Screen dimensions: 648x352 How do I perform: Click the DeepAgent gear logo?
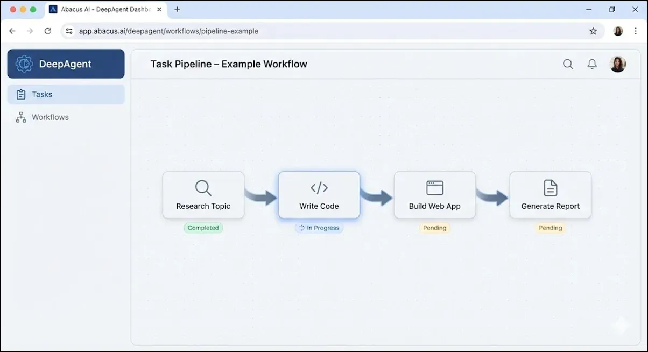click(23, 64)
